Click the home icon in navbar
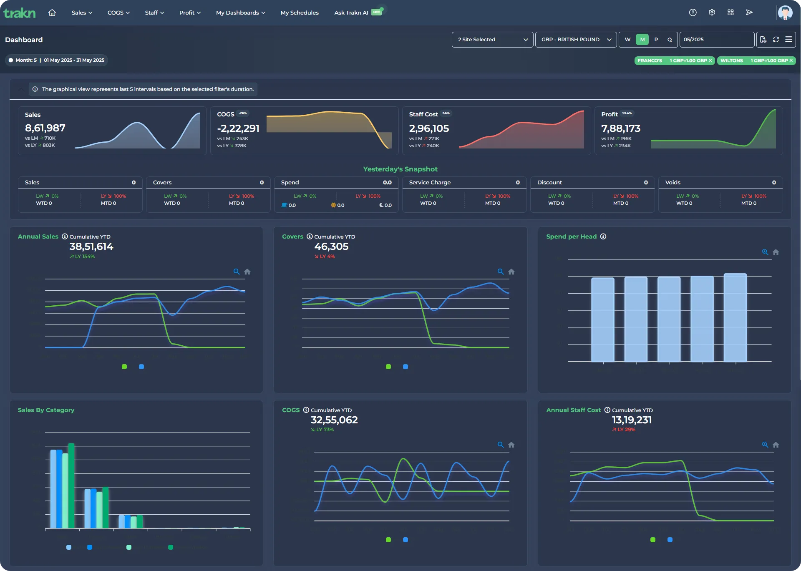Viewport: 801px width, 571px height. tap(52, 13)
